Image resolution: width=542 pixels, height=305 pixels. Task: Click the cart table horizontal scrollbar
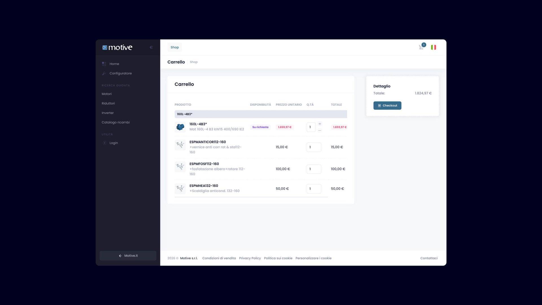click(x=251, y=197)
